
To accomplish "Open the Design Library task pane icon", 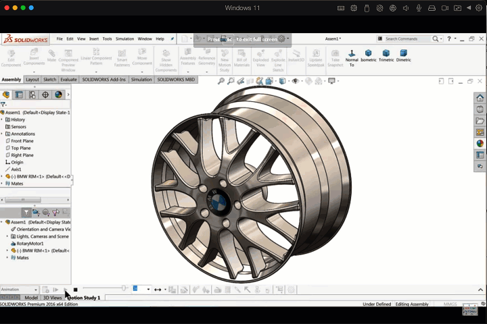I will [x=480, y=109].
